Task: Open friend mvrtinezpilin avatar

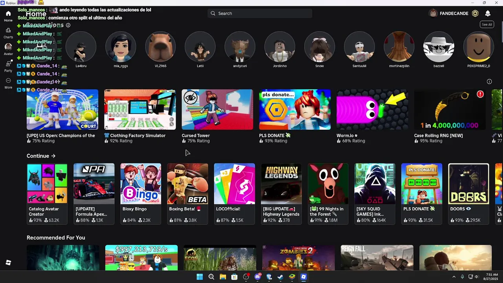Action: pyautogui.click(x=399, y=47)
